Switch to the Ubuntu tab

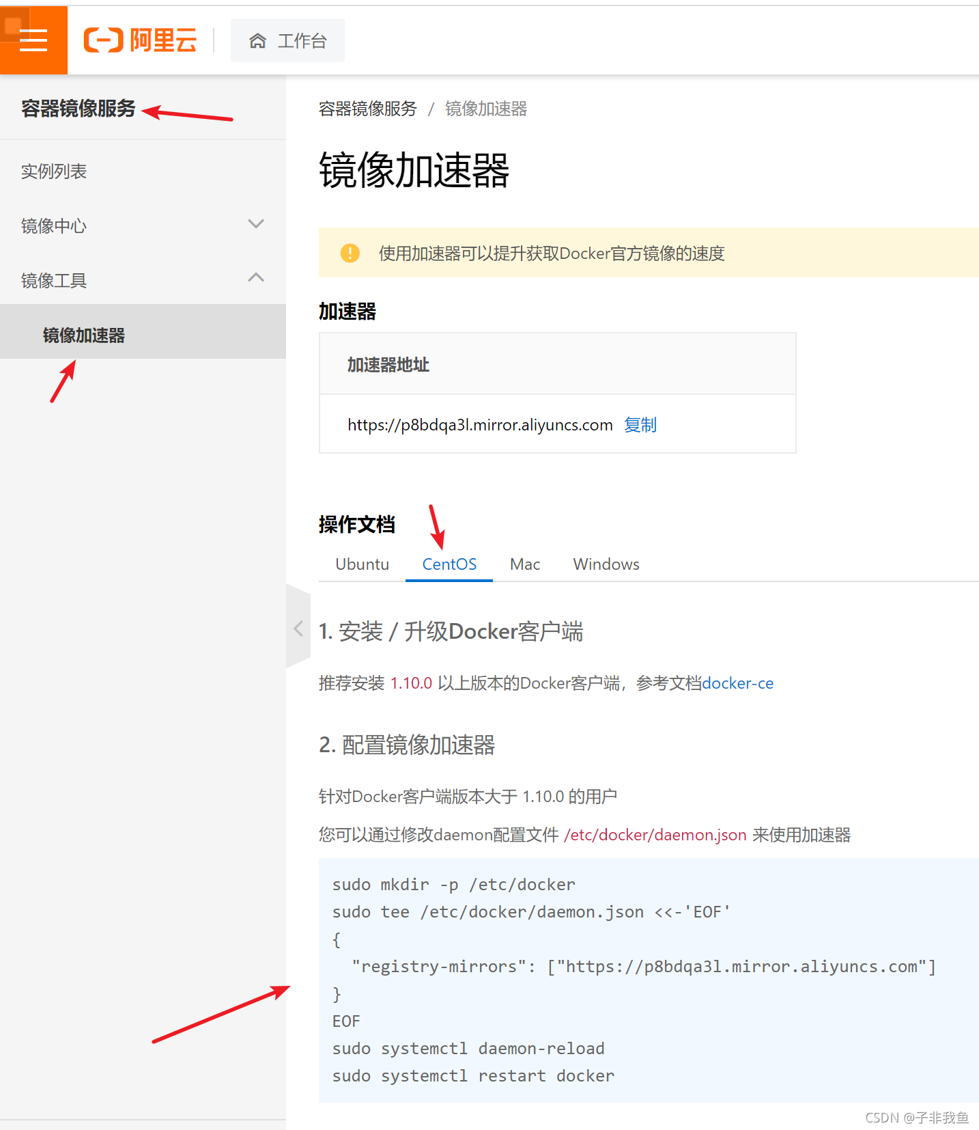click(x=363, y=564)
